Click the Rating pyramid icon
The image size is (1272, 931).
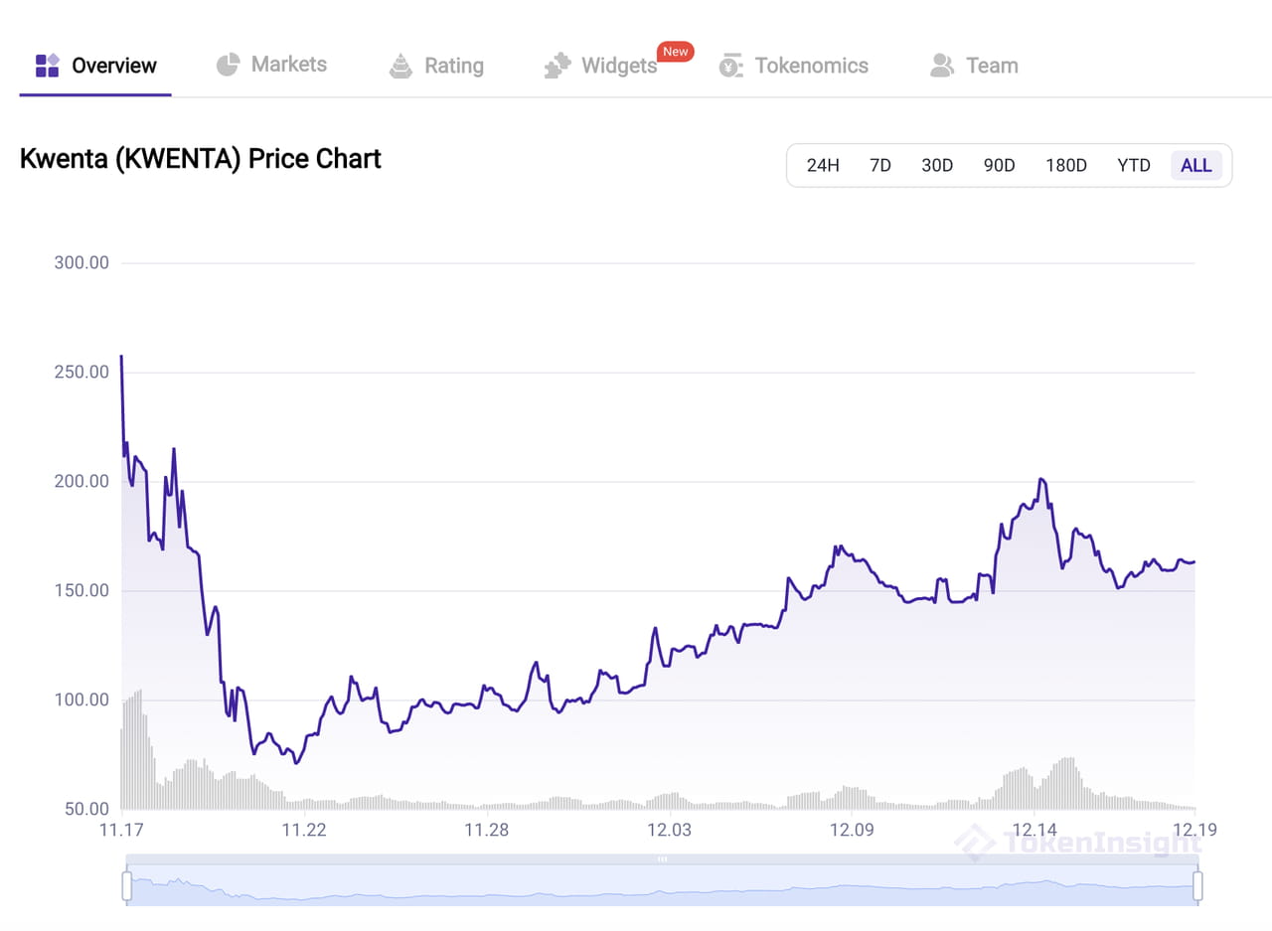coord(400,66)
